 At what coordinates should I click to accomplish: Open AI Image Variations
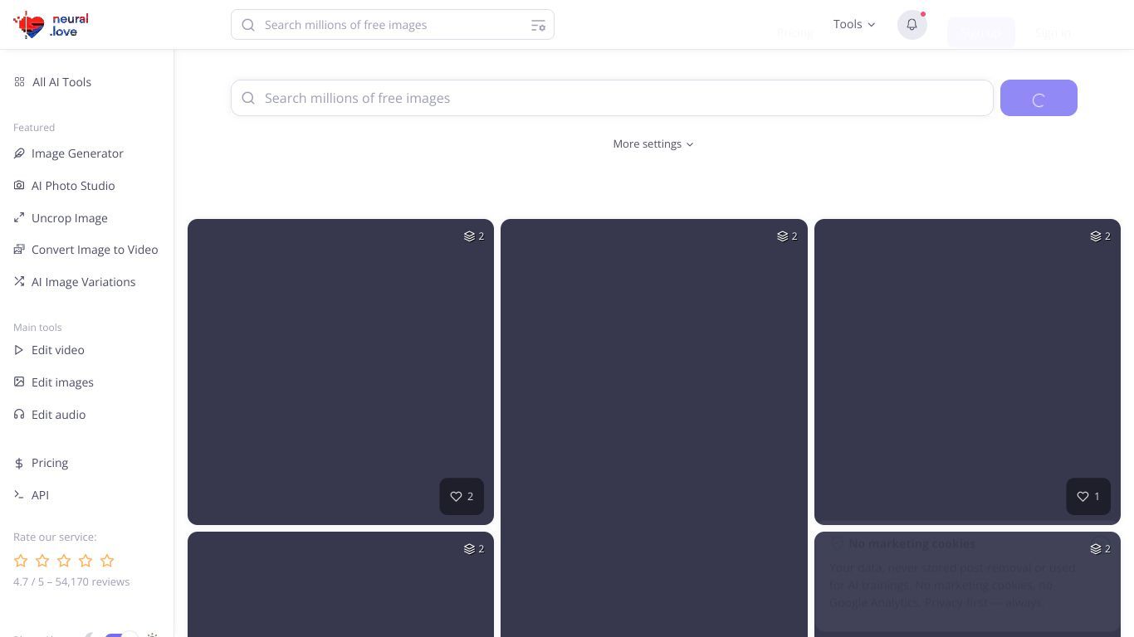tap(75, 282)
